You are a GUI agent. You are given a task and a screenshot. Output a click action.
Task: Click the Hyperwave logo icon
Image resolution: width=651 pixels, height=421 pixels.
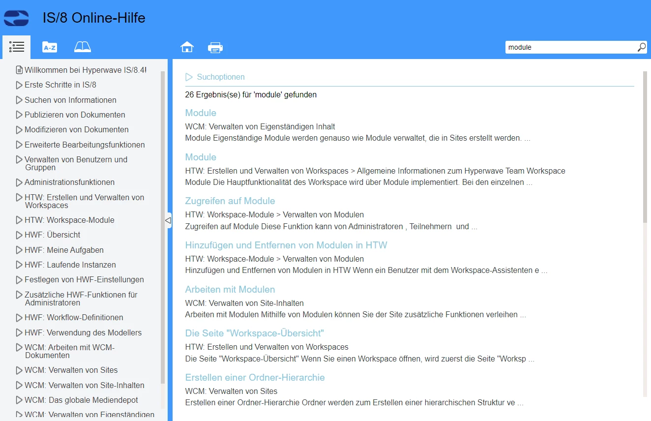coord(16,18)
